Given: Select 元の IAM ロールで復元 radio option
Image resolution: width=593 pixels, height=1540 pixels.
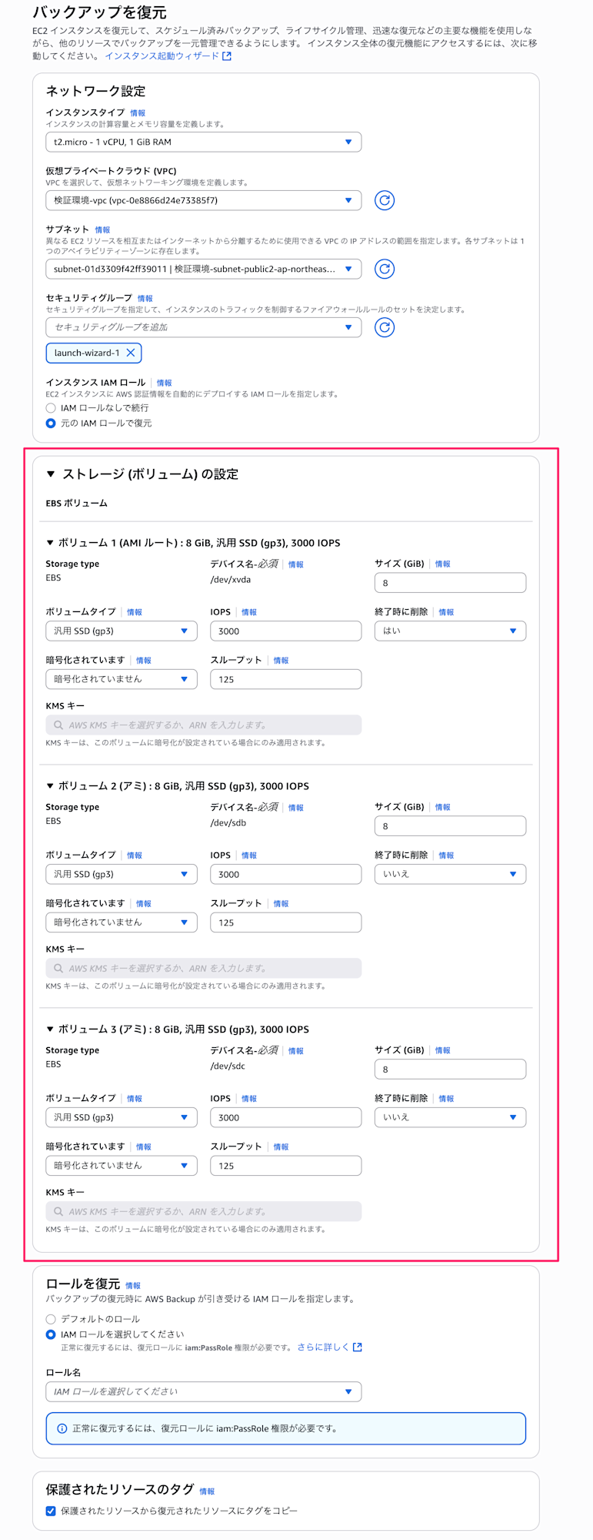Looking at the screenshot, I should [51, 423].
